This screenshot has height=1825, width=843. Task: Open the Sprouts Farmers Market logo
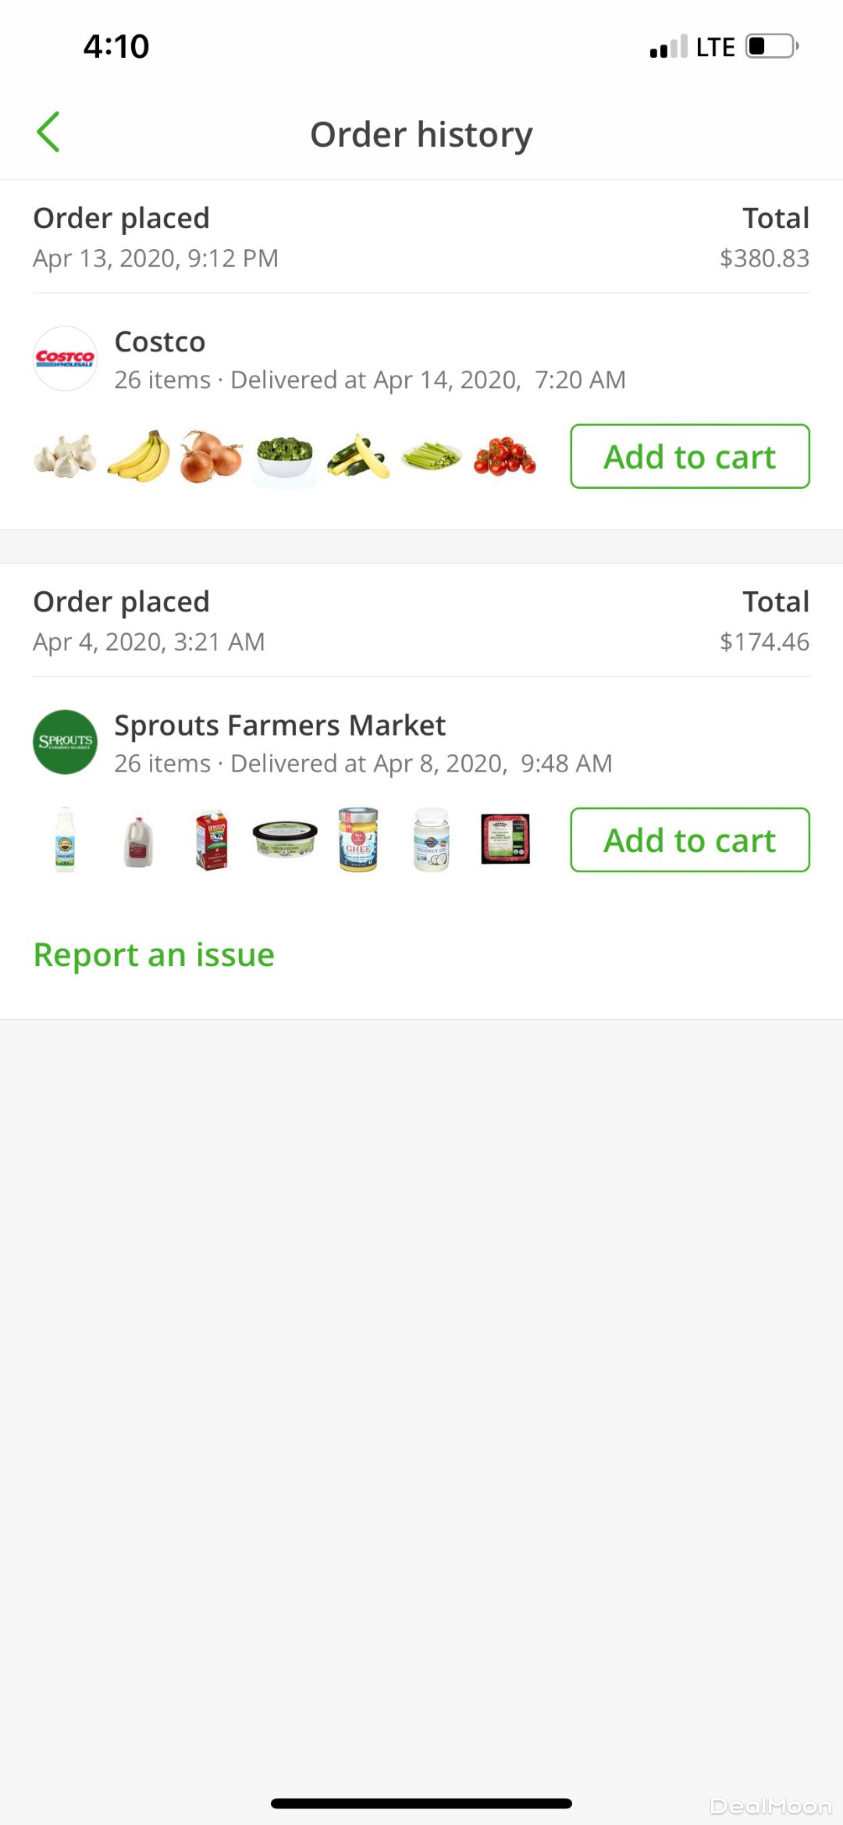[x=66, y=742]
